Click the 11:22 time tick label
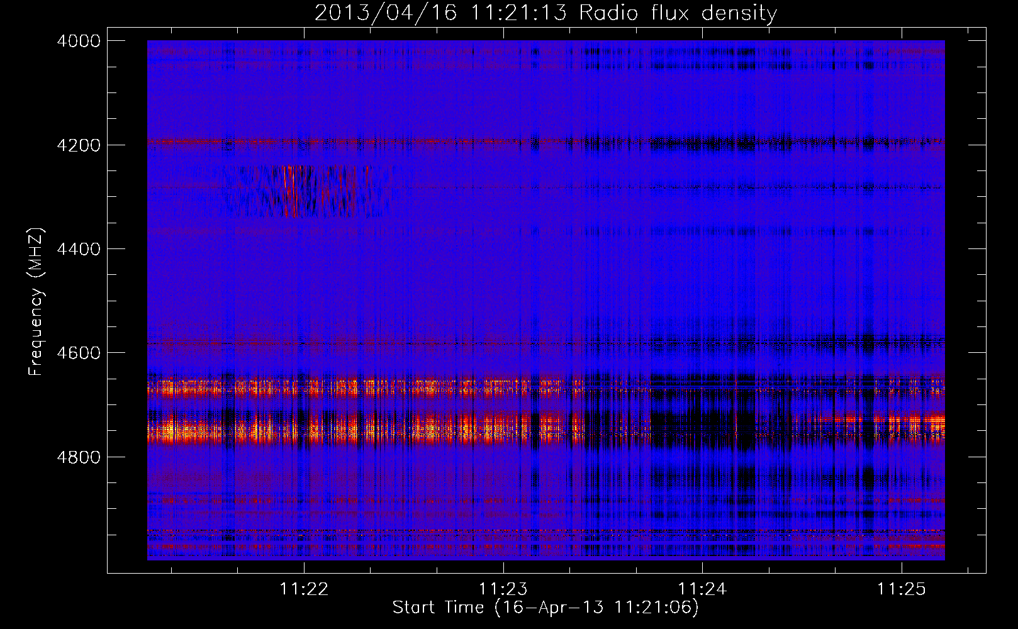The height and width of the screenshot is (629, 1018). click(304, 589)
